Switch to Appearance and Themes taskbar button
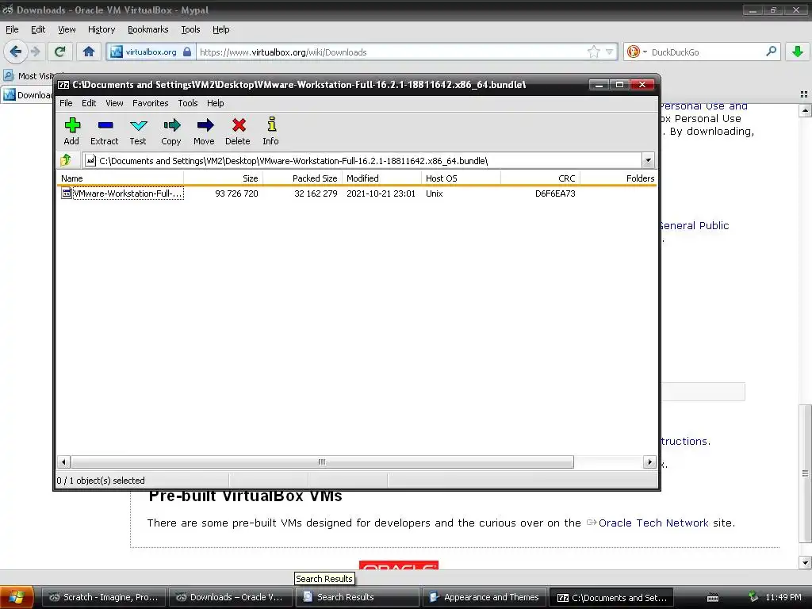 pos(485,597)
